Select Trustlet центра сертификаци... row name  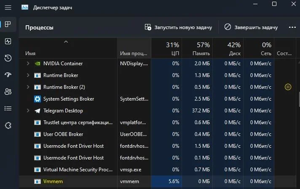coord(78,122)
